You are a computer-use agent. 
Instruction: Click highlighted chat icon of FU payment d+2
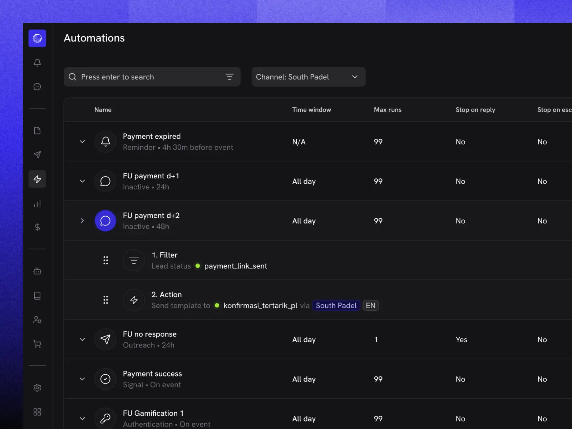(x=105, y=221)
